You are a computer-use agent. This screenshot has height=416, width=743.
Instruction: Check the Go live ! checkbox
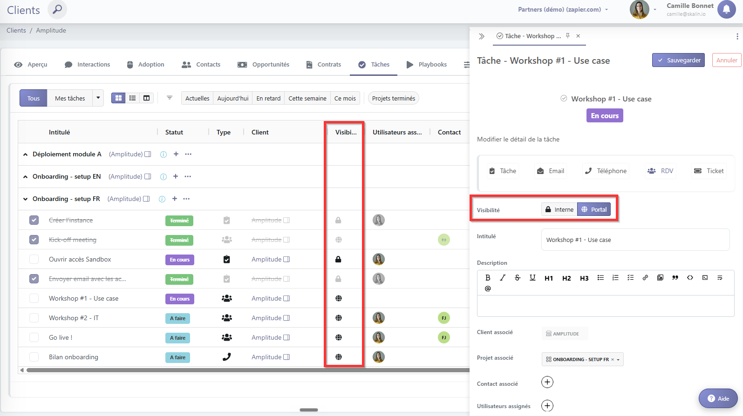coord(34,337)
